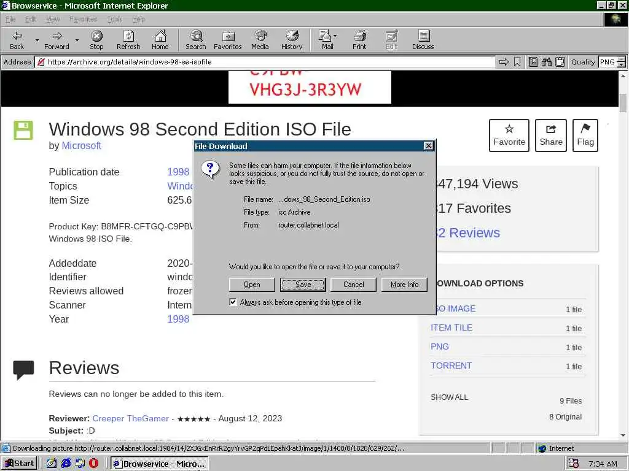Click Open in File Download dialog

[x=252, y=285]
